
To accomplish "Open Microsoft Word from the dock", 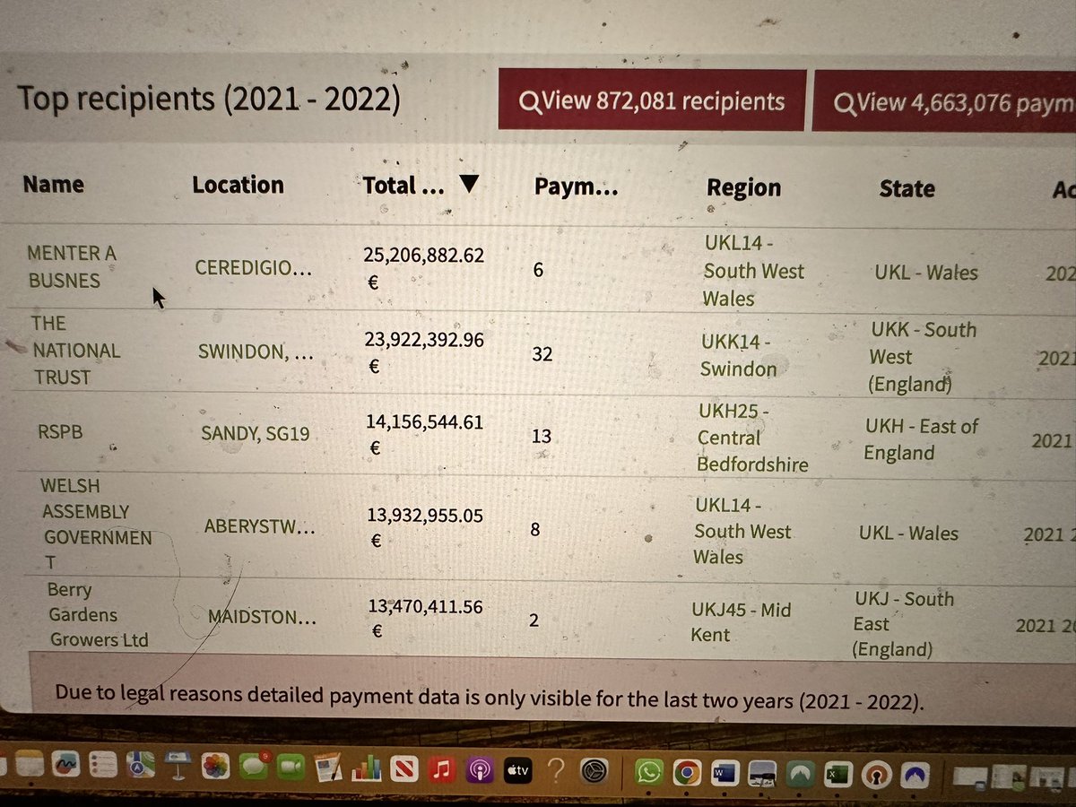I will click(x=725, y=772).
